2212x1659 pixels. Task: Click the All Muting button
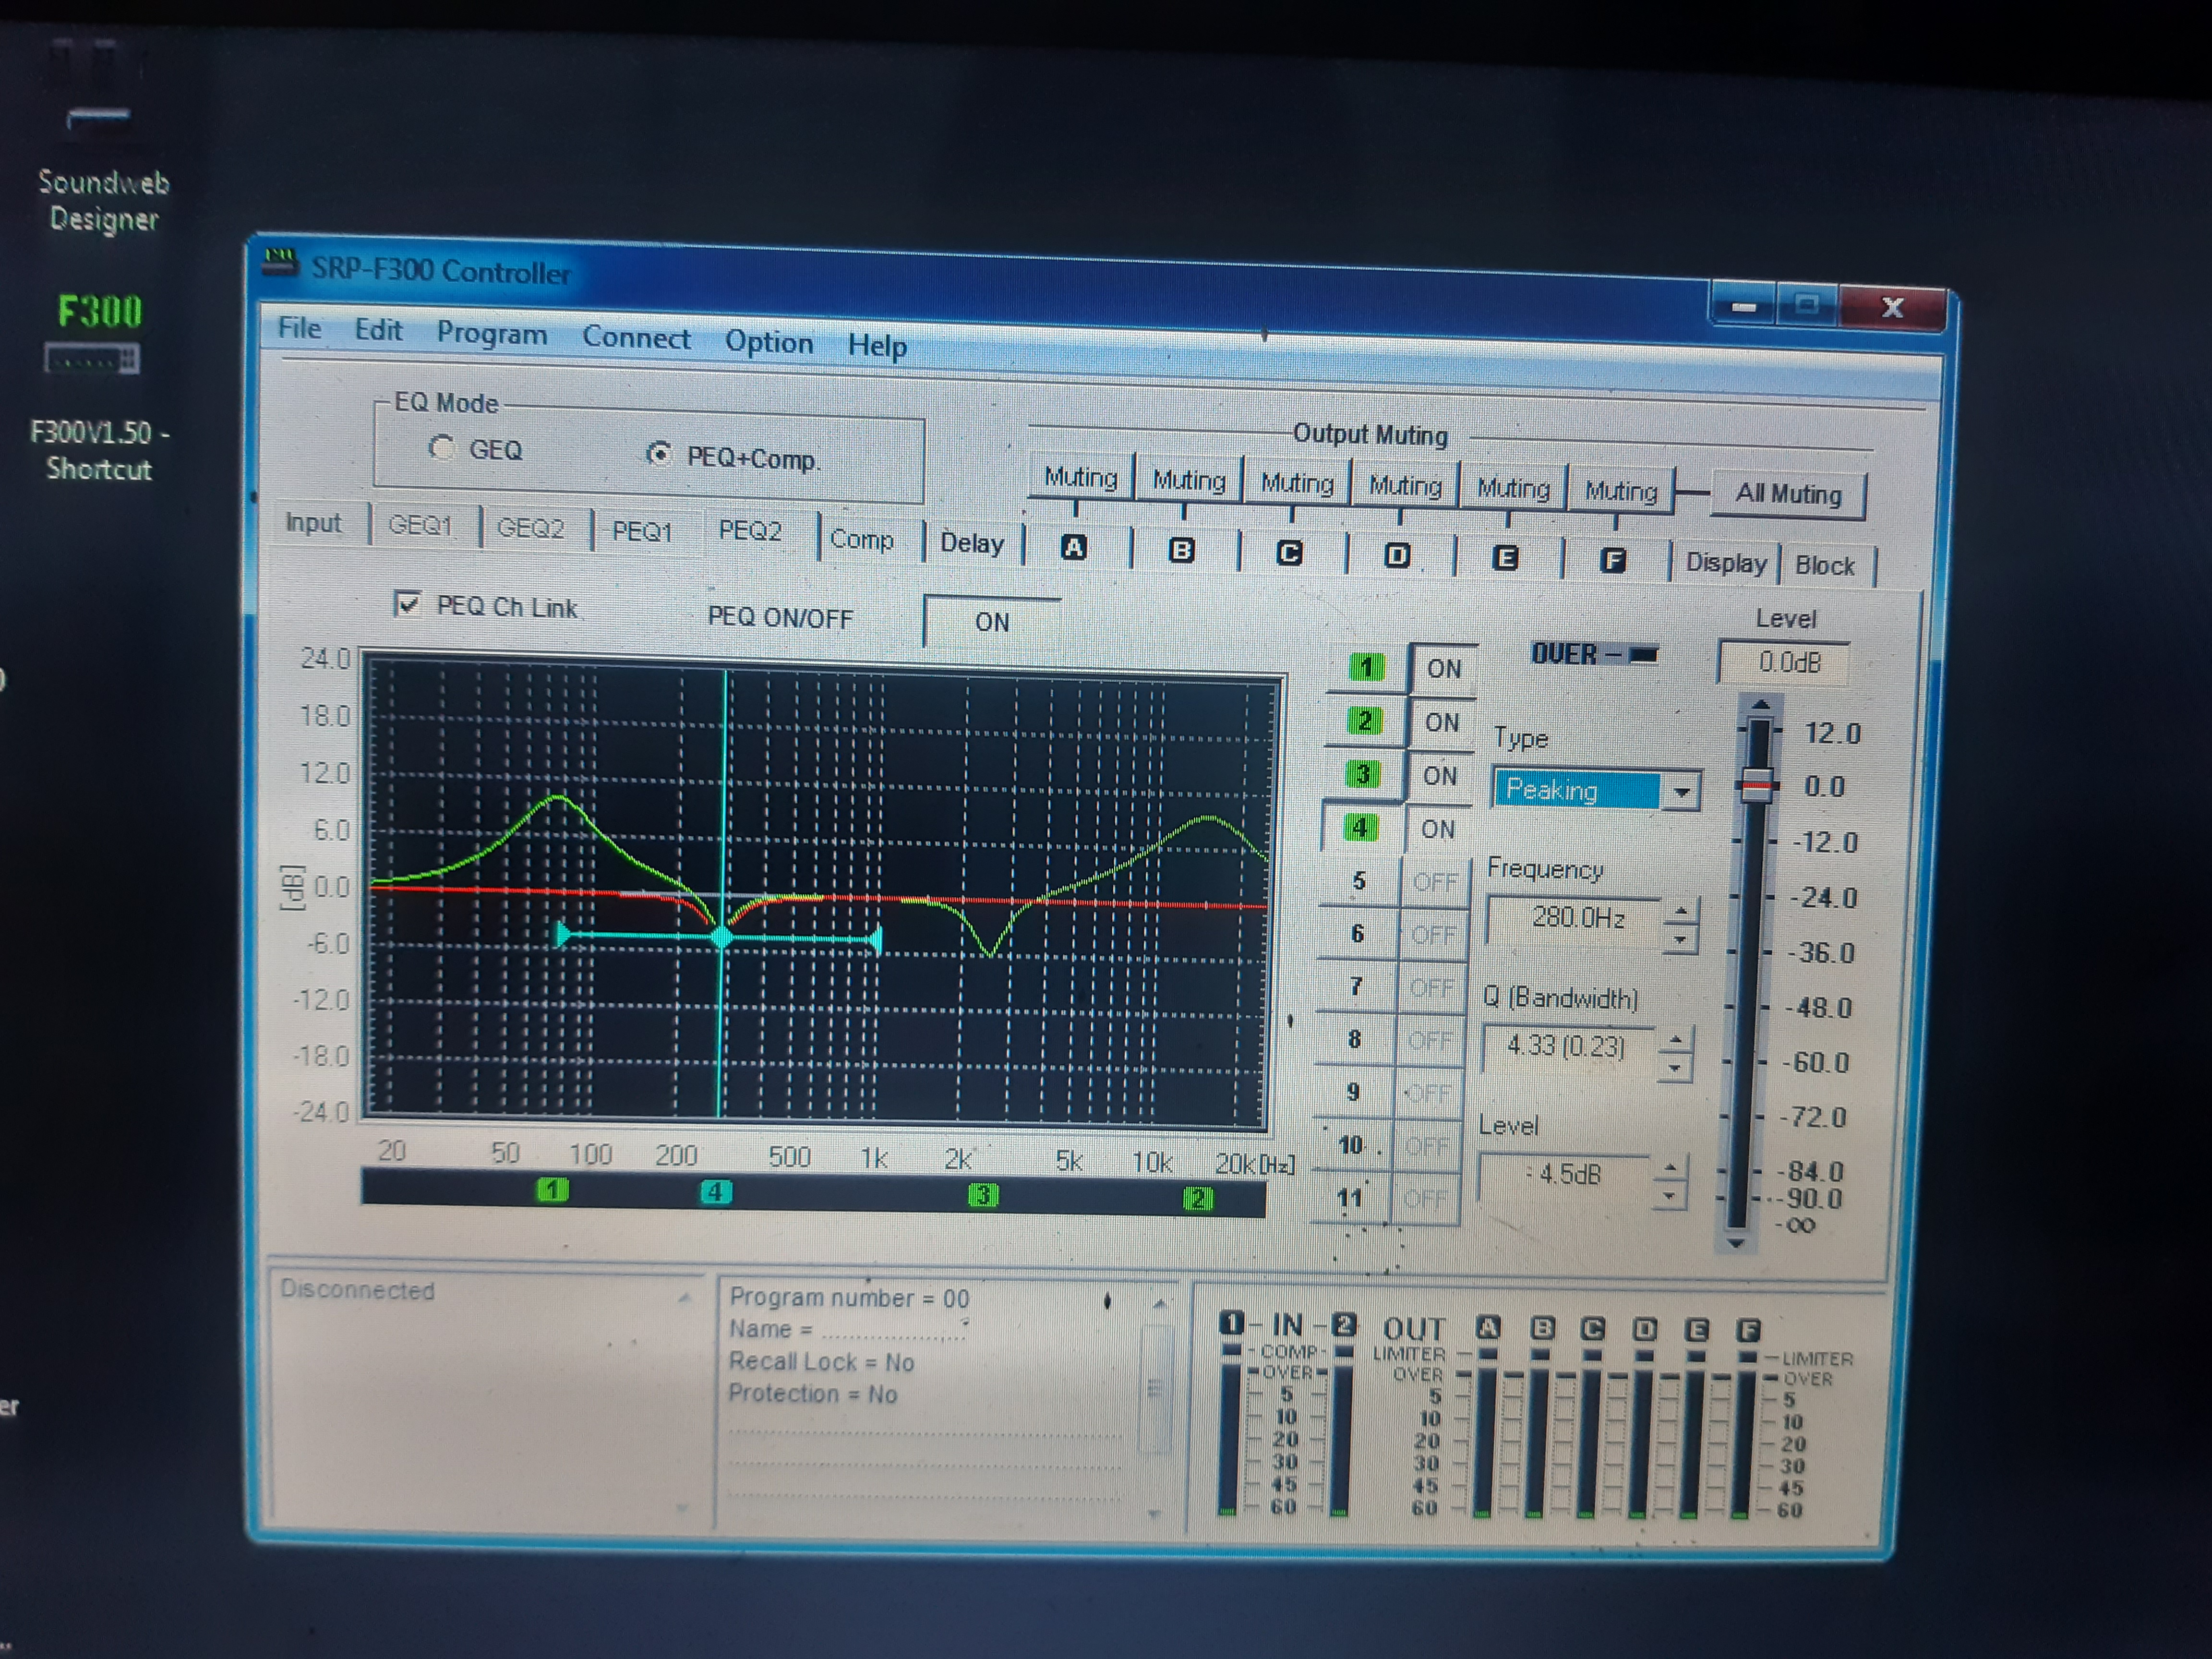(1788, 494)
